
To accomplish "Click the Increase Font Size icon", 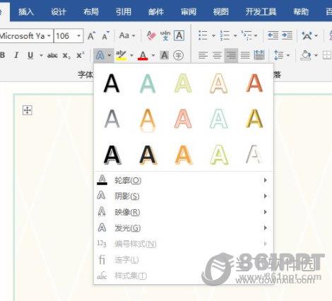I will coord(92,36).
